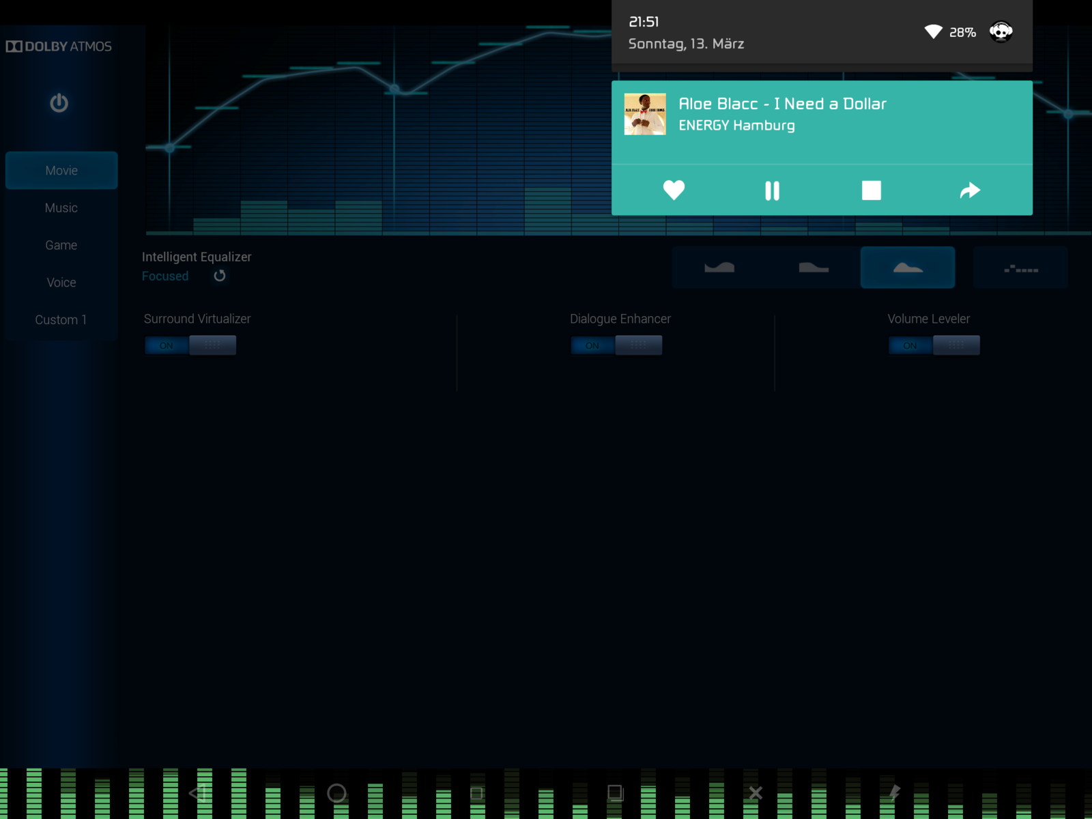Pause the radio playback
The width and height of the screenshot is (1092, 819).
(x=772, y=190)
